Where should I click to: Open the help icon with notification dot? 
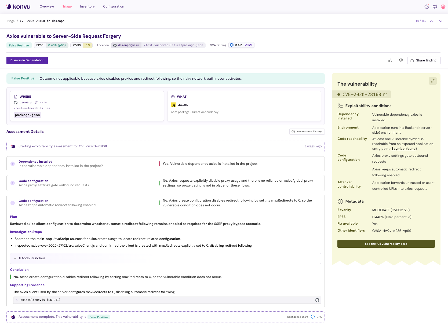[427, 6]
